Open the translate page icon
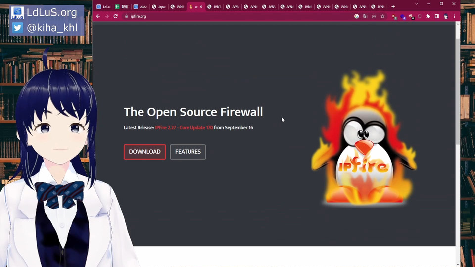475x267 pixels. point(365,16)
